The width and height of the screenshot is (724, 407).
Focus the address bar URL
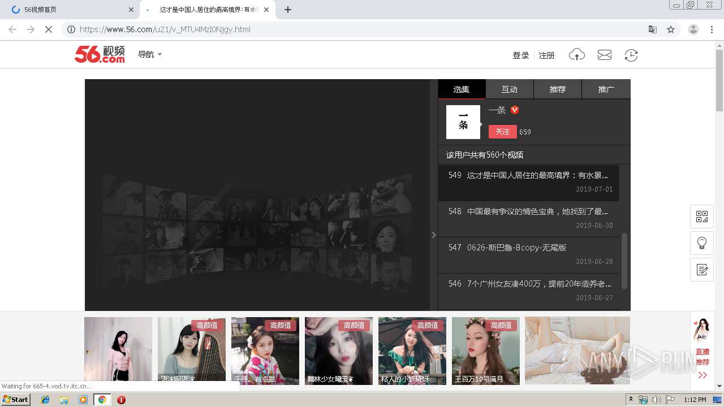tap(165, 29)
